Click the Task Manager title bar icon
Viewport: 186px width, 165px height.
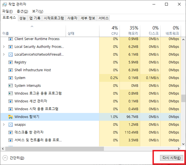pos(5,4)
